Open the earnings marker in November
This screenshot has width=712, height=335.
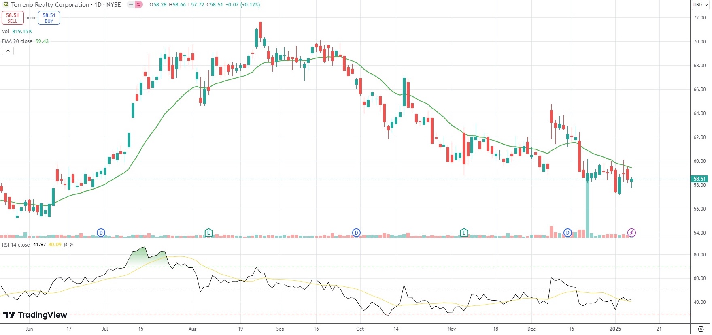[x=464, y=233]
